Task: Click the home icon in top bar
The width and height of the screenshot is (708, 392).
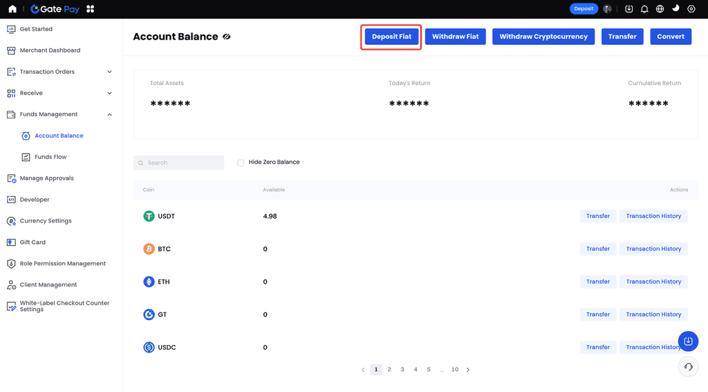Action: (12, 9)
